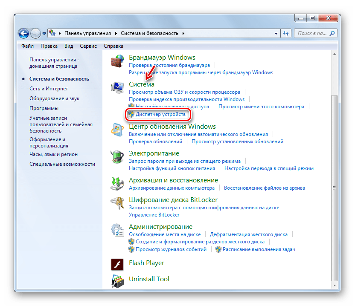This screenshot has height=306, width=355.
Task: Open the Сервис menu
Action: (x=88, y=46)
